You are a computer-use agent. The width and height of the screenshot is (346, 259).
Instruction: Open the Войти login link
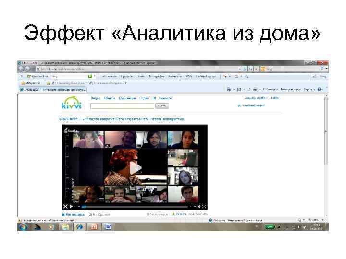275,98
